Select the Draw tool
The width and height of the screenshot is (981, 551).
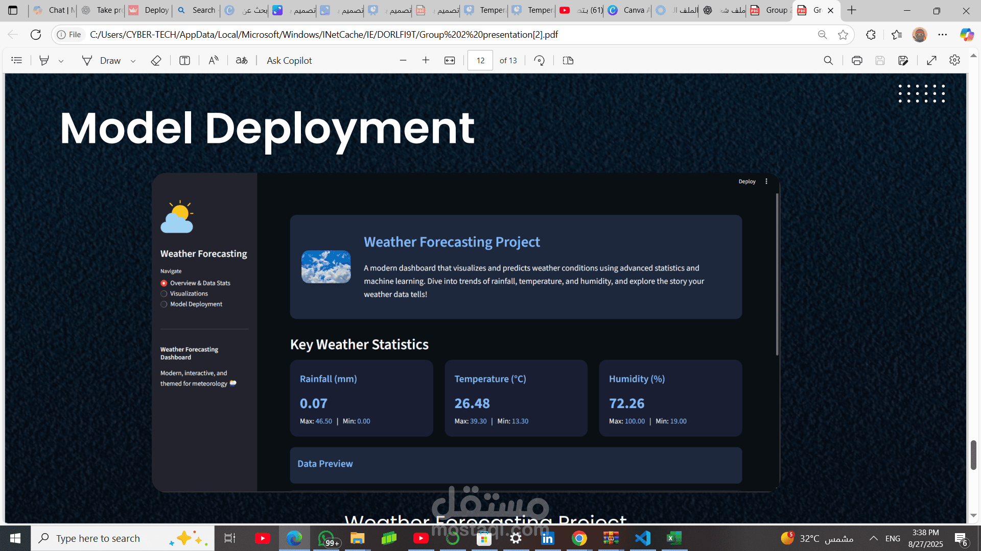pos(102,60)
